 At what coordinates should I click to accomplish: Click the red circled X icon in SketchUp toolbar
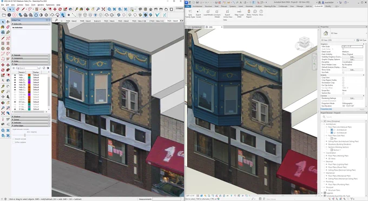click(x=14, y=15)
